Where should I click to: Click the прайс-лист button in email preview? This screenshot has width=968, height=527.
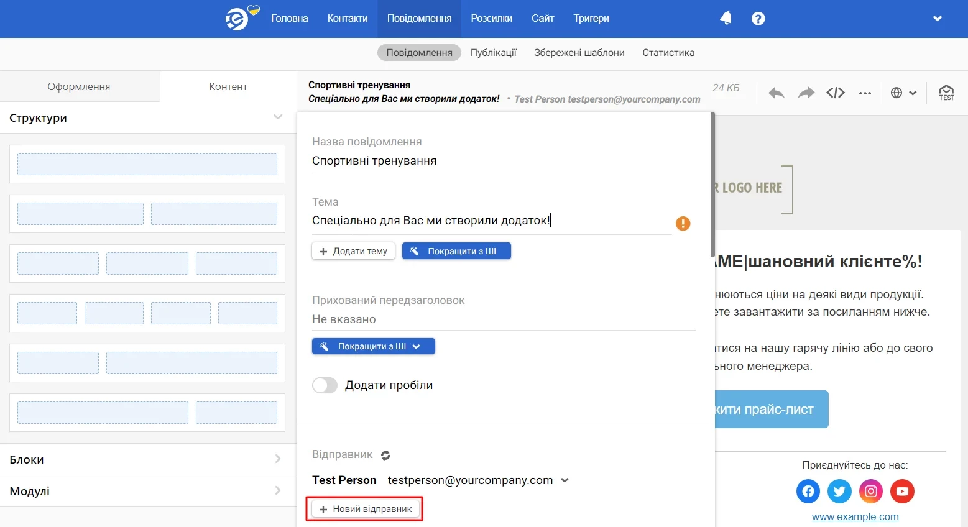(771, 410)
